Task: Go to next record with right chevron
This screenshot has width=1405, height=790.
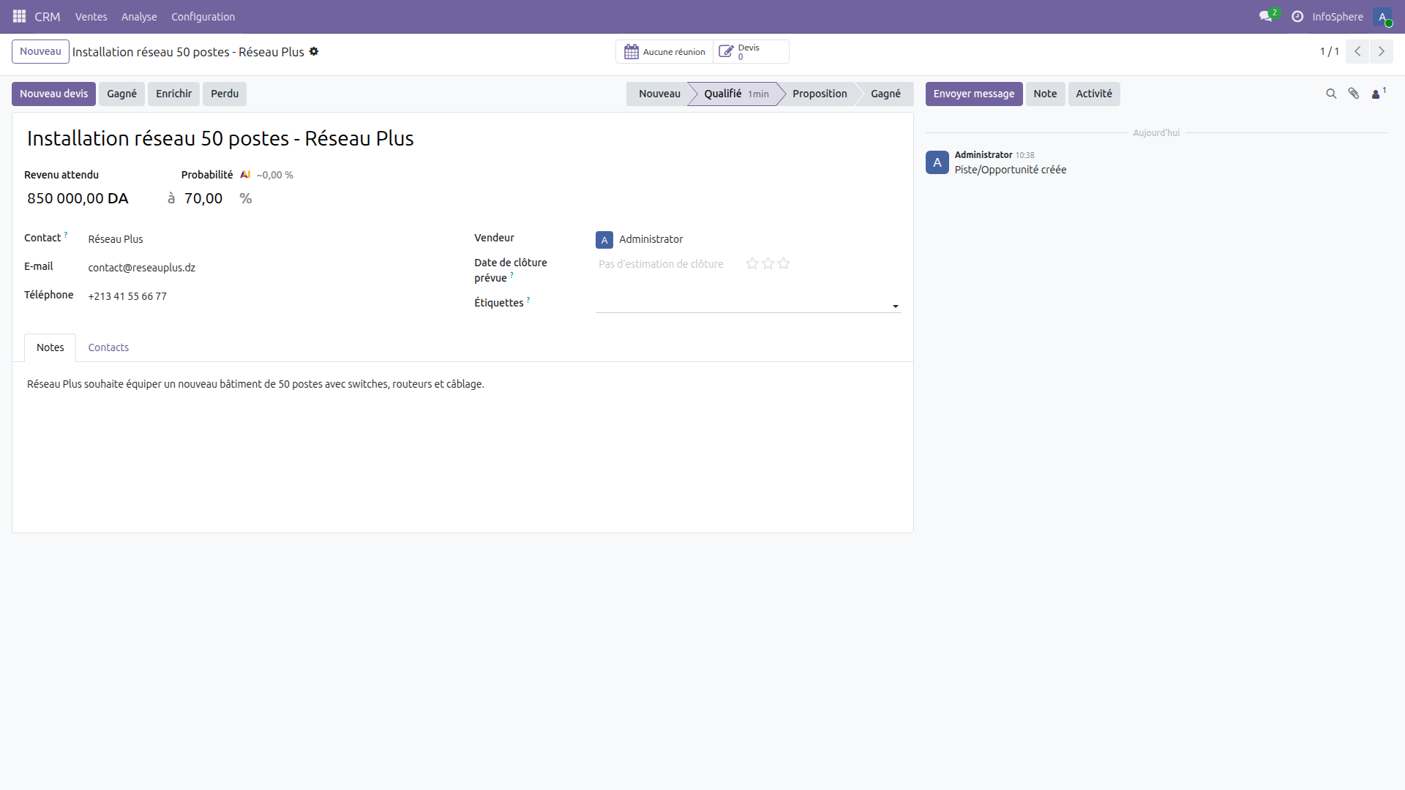Action: coord(1382,51)
